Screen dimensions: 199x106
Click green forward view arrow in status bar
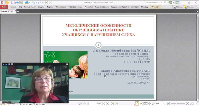[116, 103]
